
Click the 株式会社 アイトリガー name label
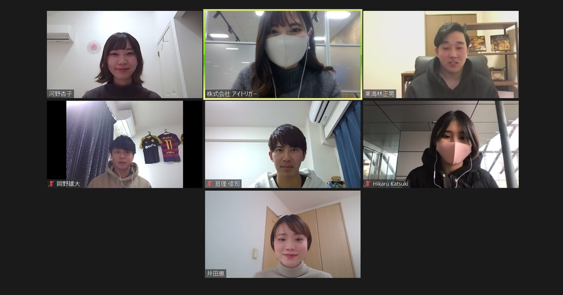(x=232, y=94)
